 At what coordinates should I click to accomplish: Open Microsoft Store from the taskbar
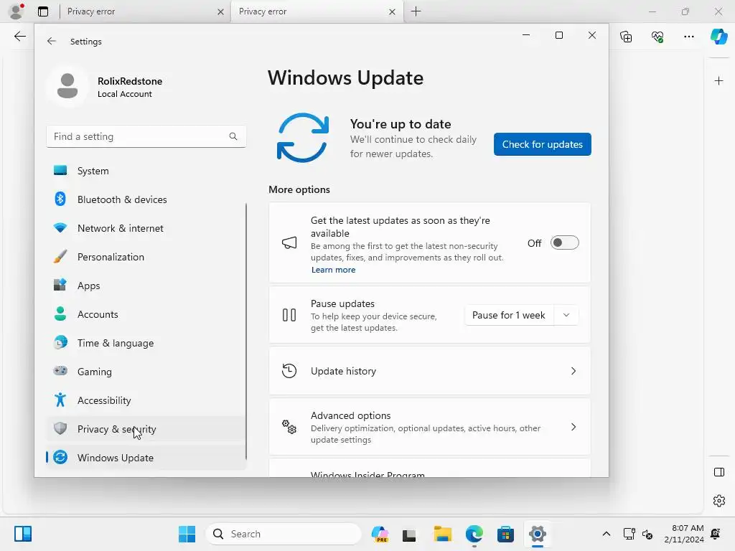(x=506, y=534)
